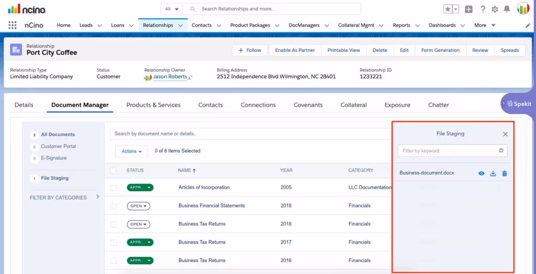Open OPEN status for Business Tax Returns 2018

(138, 224)
